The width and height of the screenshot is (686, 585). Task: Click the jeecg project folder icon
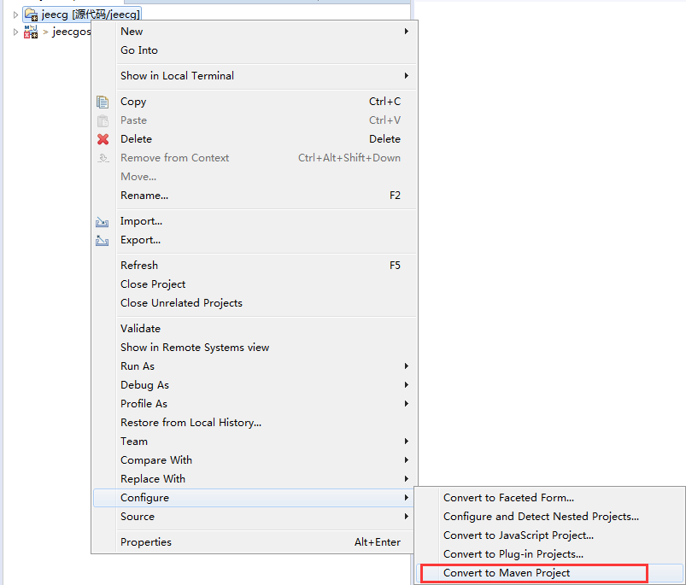pos(31,15)
